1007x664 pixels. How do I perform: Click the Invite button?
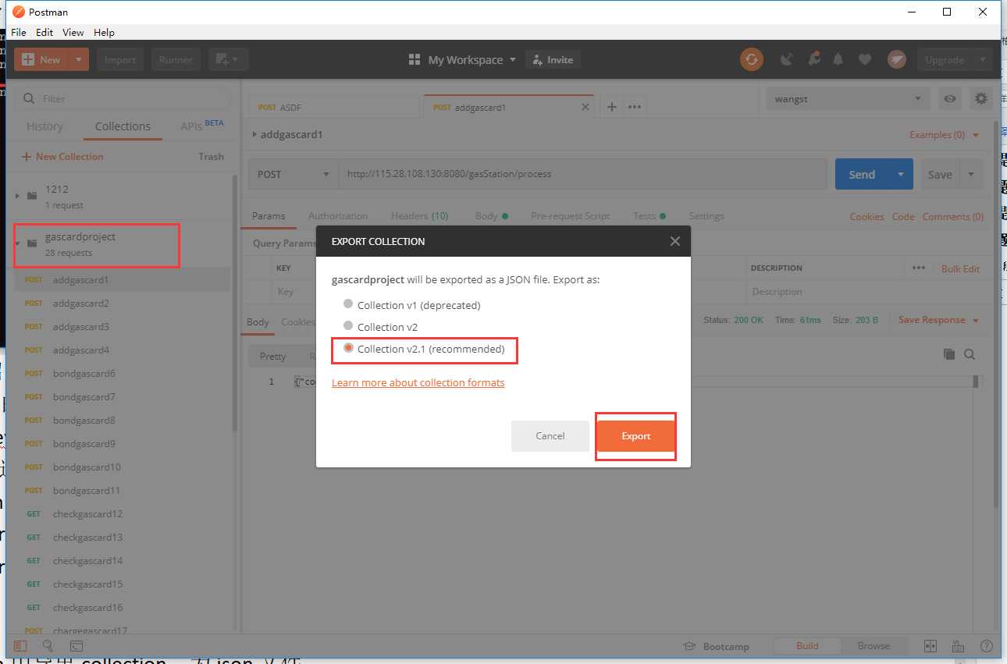pos(553,59)
